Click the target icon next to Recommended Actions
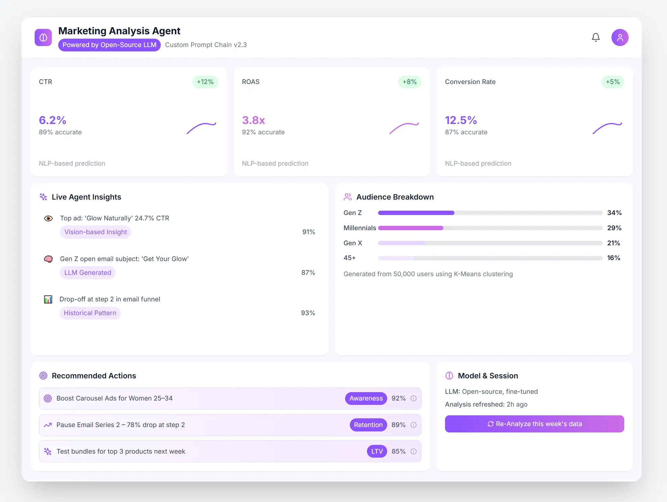This screenshot has width=667, height=502. pos(43,376)
